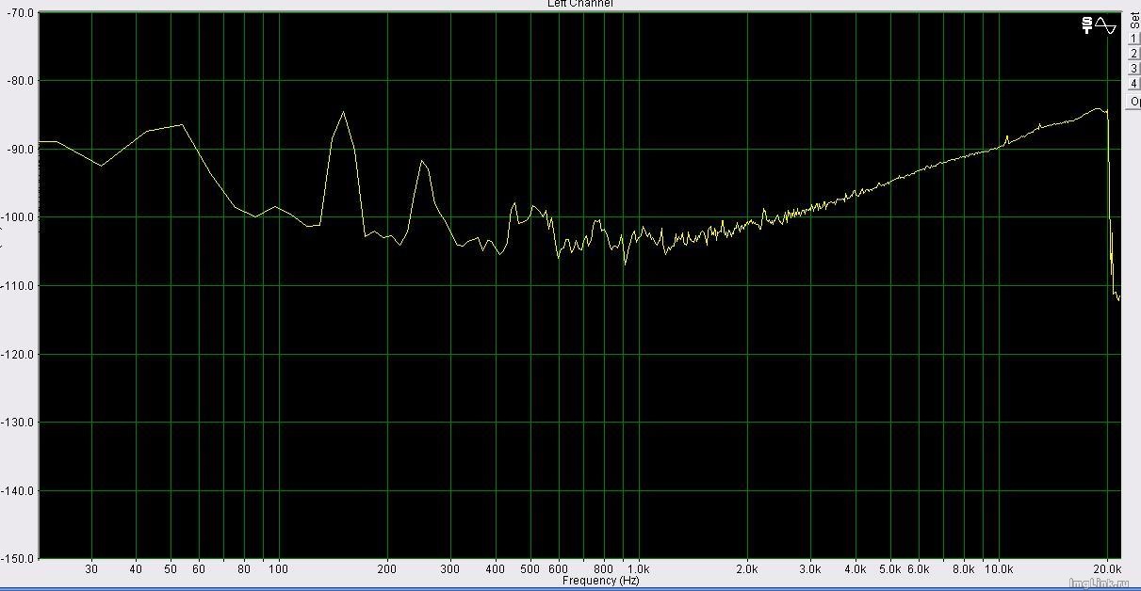Open the partially visible Options button
Image resolution: width=1141 pixels, height=591 pixels.
point(1134,101)
